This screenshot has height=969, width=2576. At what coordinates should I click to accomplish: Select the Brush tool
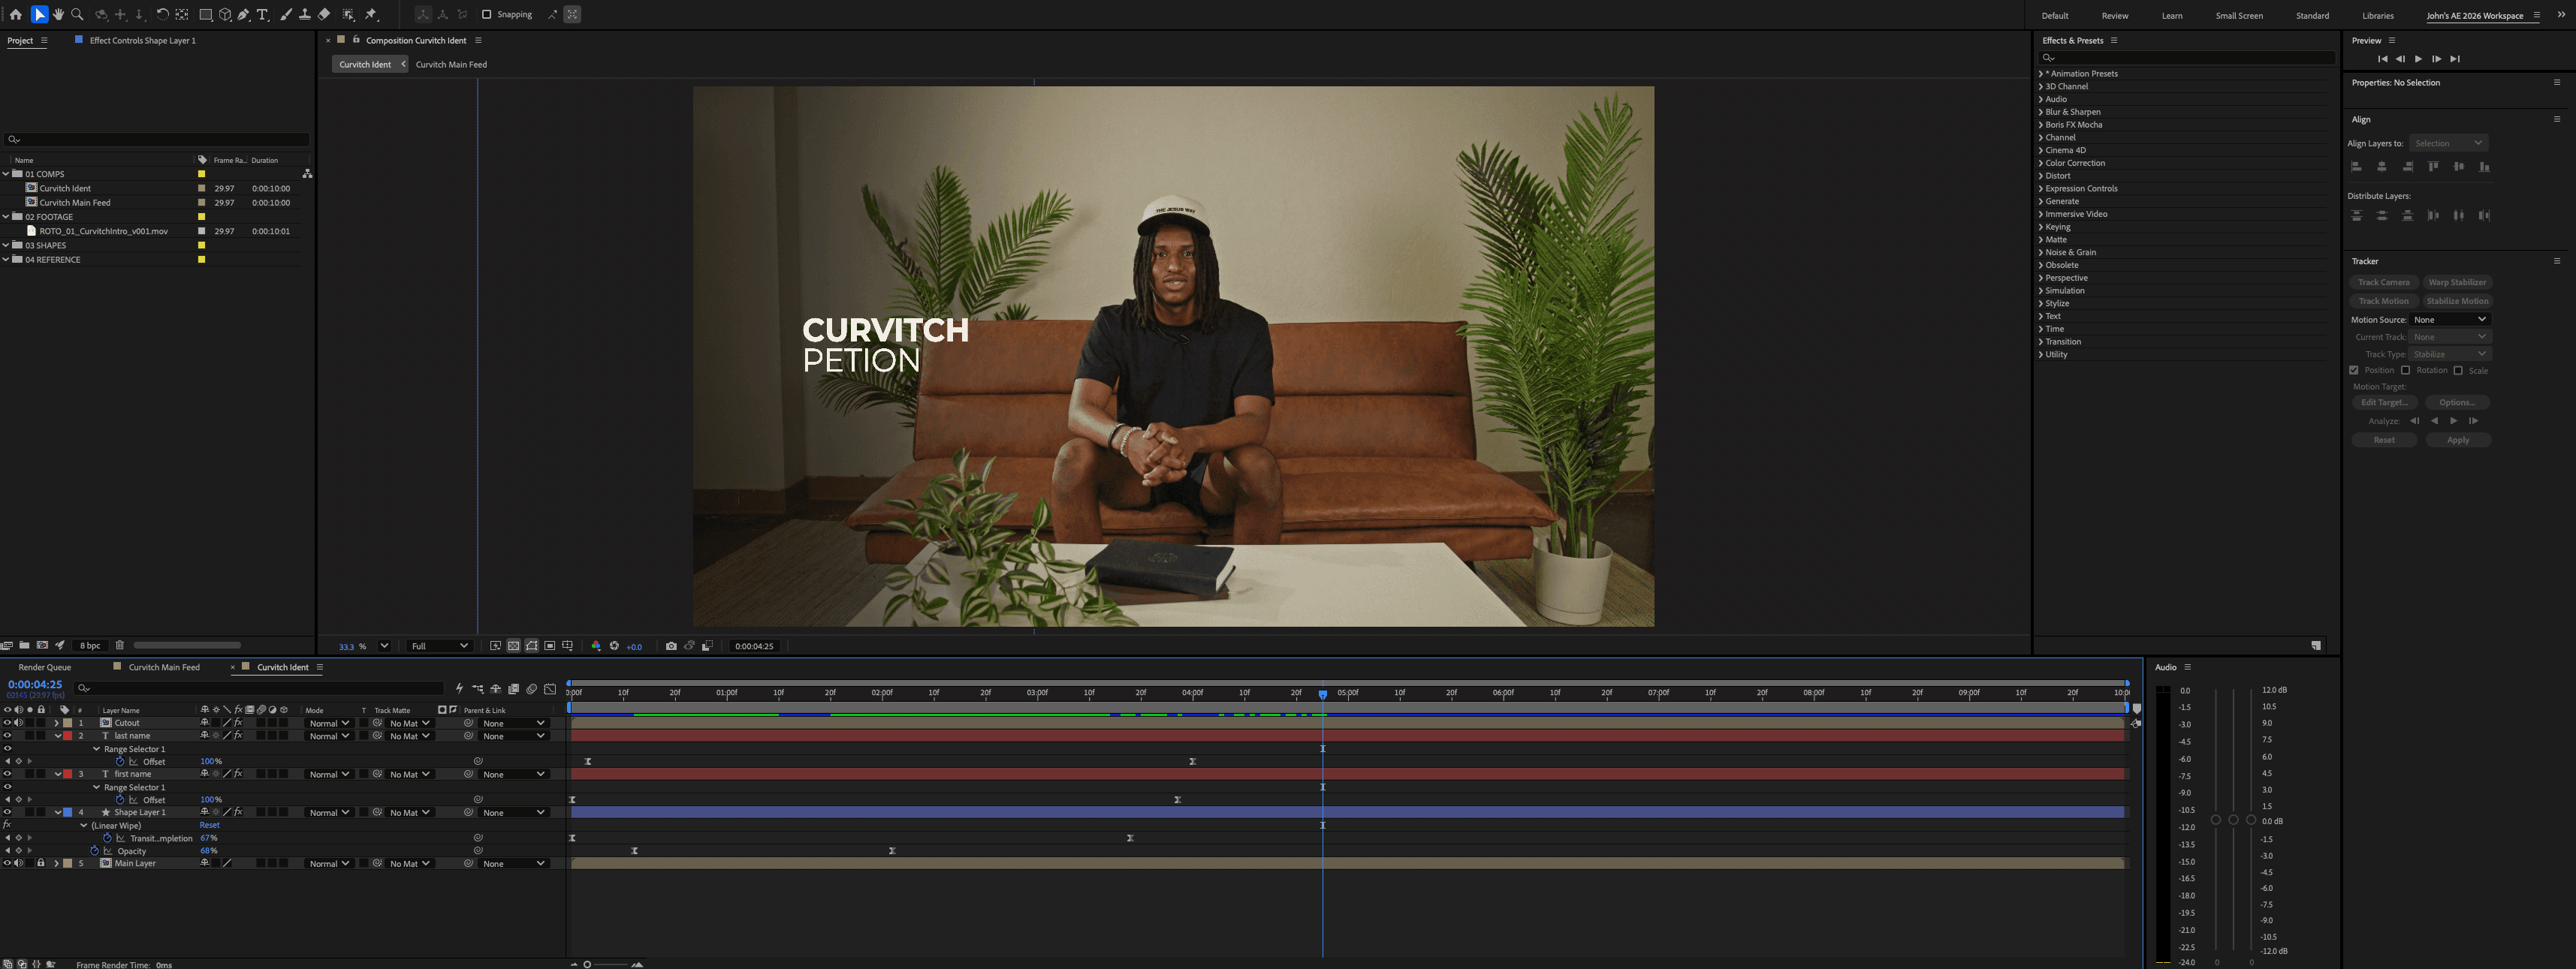[x=286, y=15]
